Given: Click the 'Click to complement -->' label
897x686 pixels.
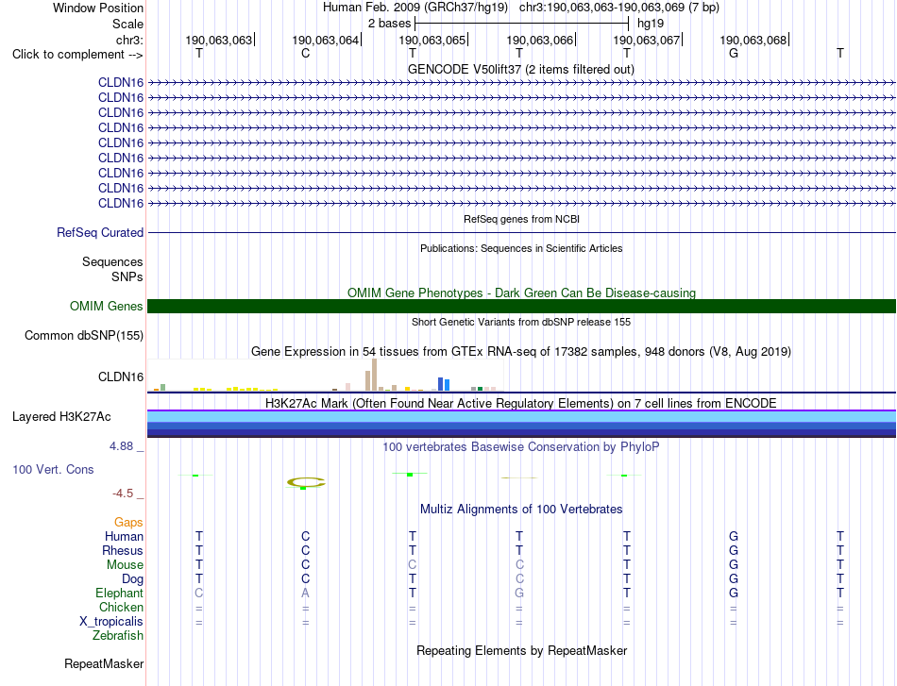Looking at the screenshot, I should [x=77, y=55].
